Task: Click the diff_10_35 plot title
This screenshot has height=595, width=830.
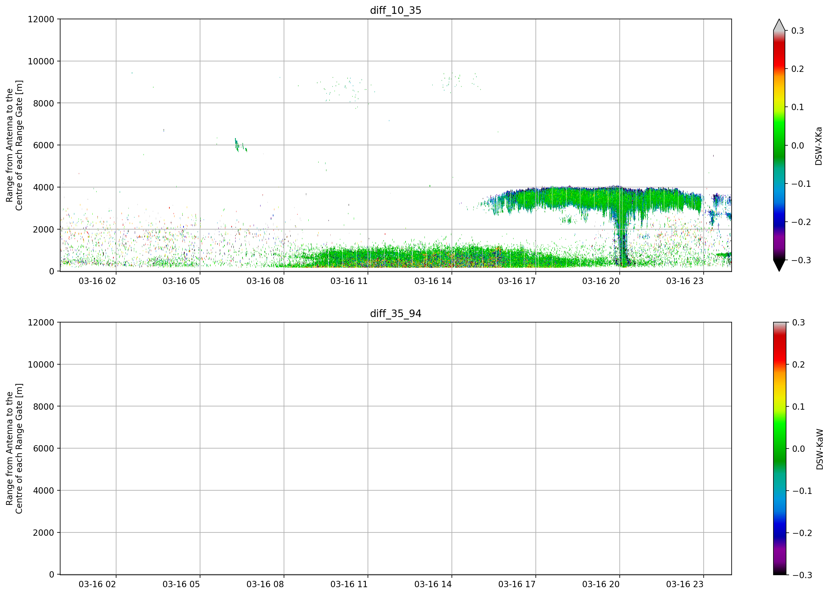Action: 396,10
